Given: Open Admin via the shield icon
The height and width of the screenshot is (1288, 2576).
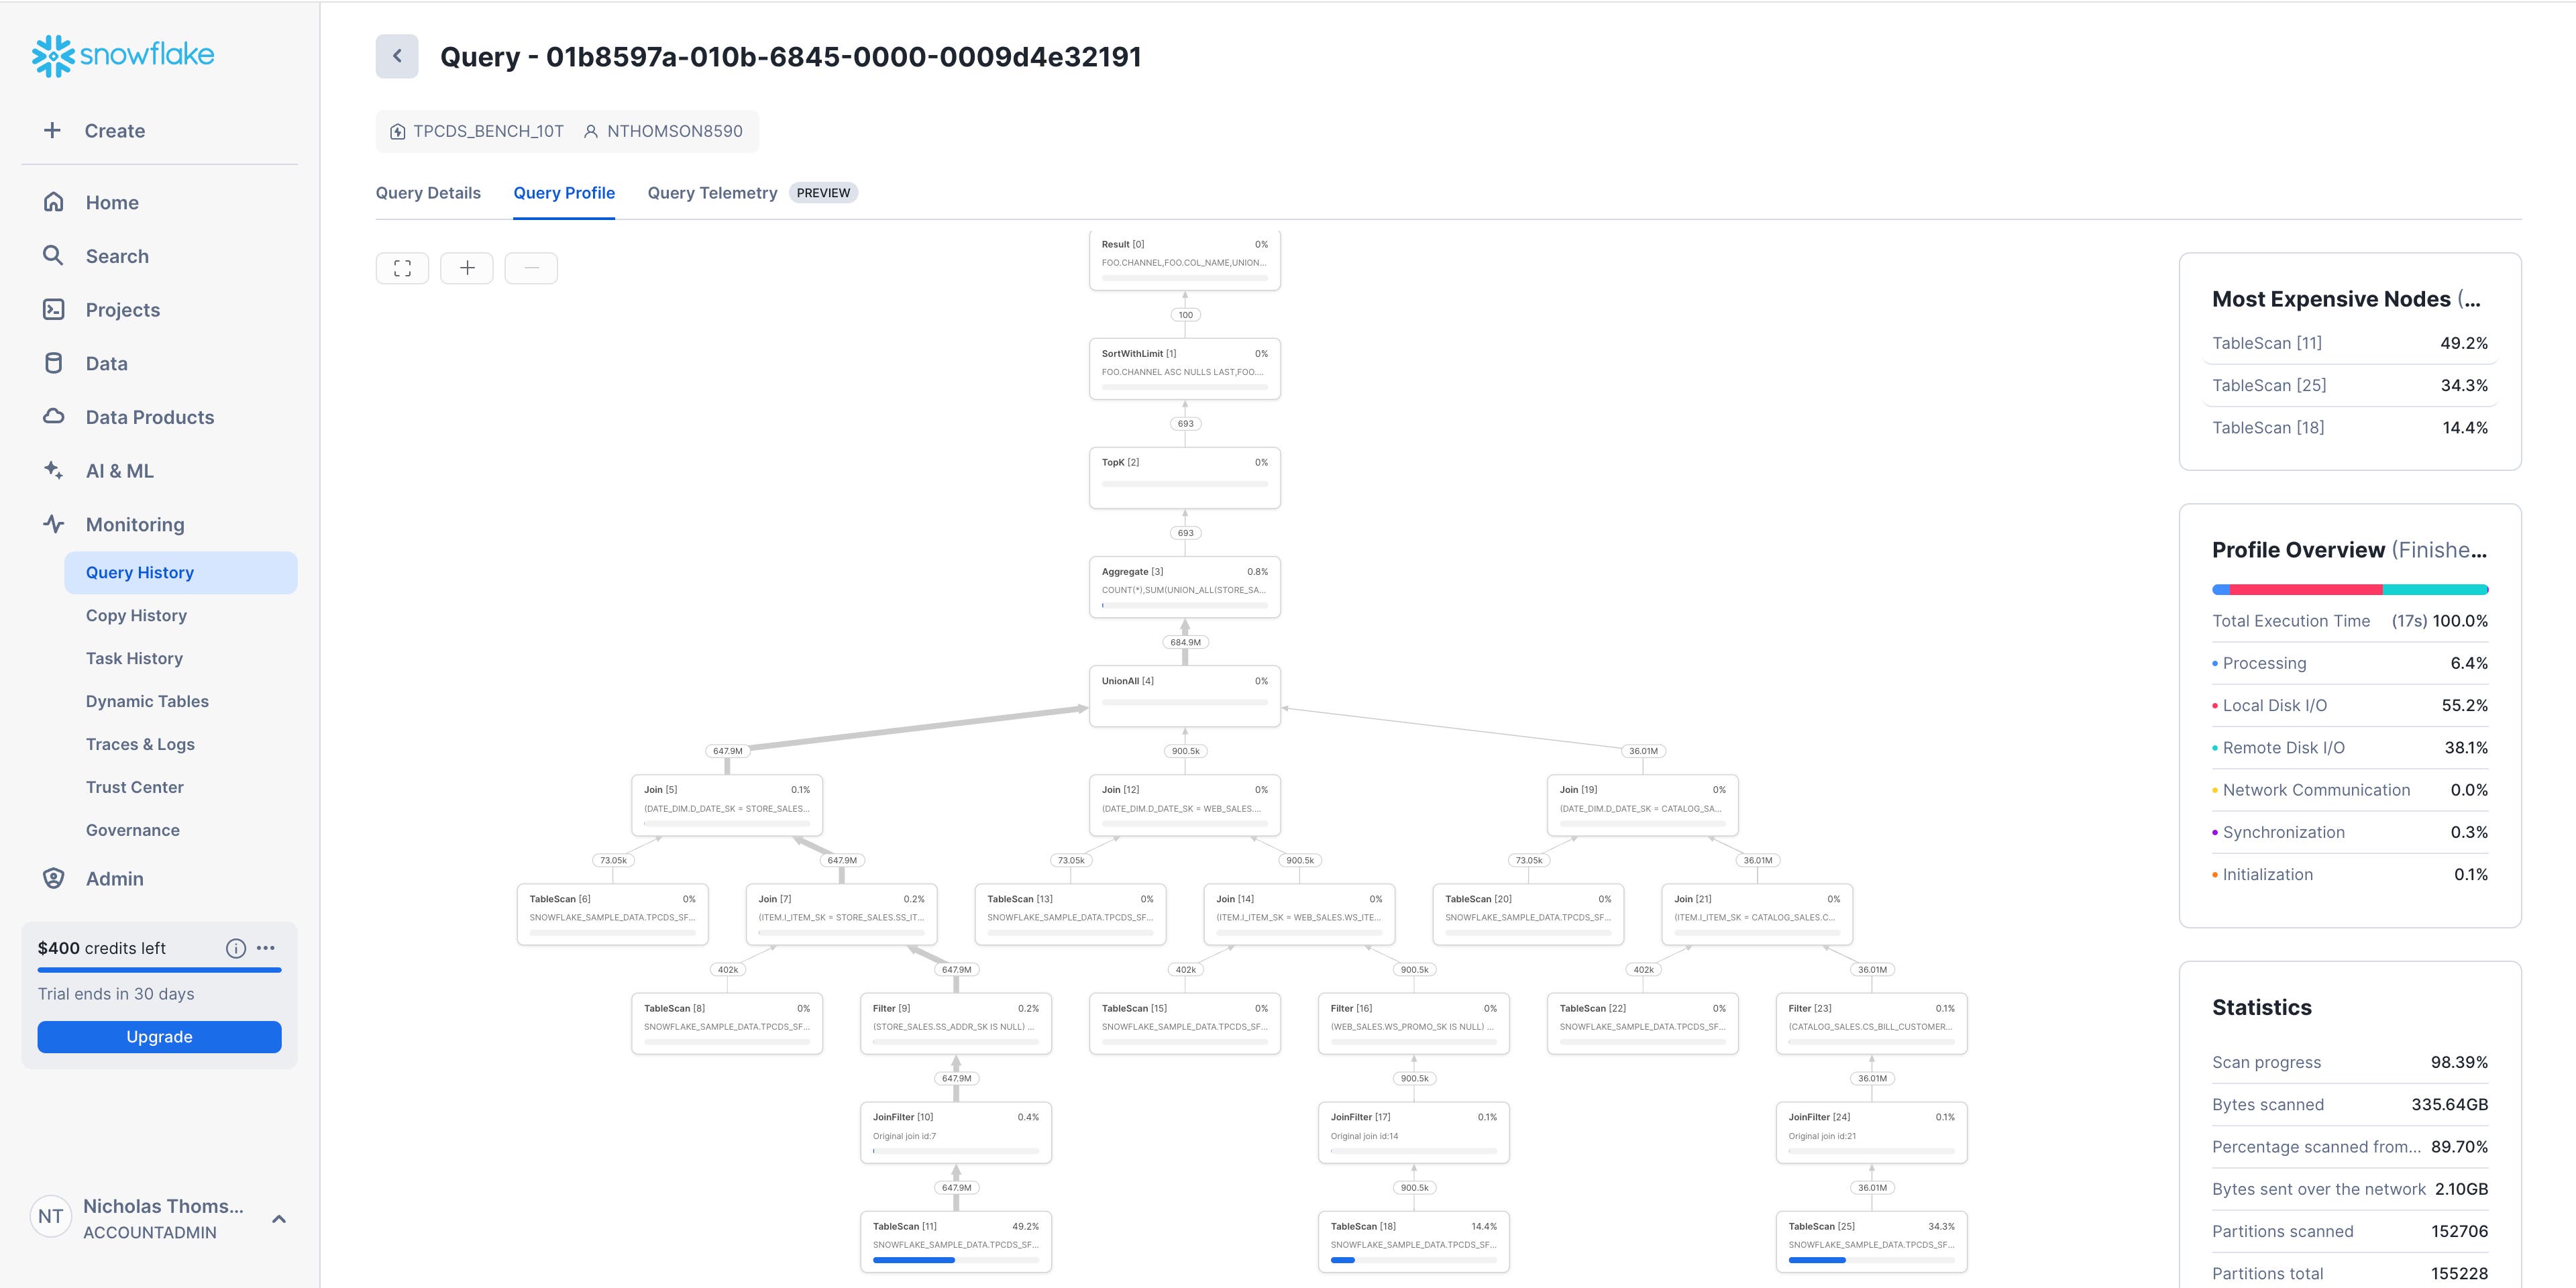Looking at the screenshot, I should pos(52,878).
